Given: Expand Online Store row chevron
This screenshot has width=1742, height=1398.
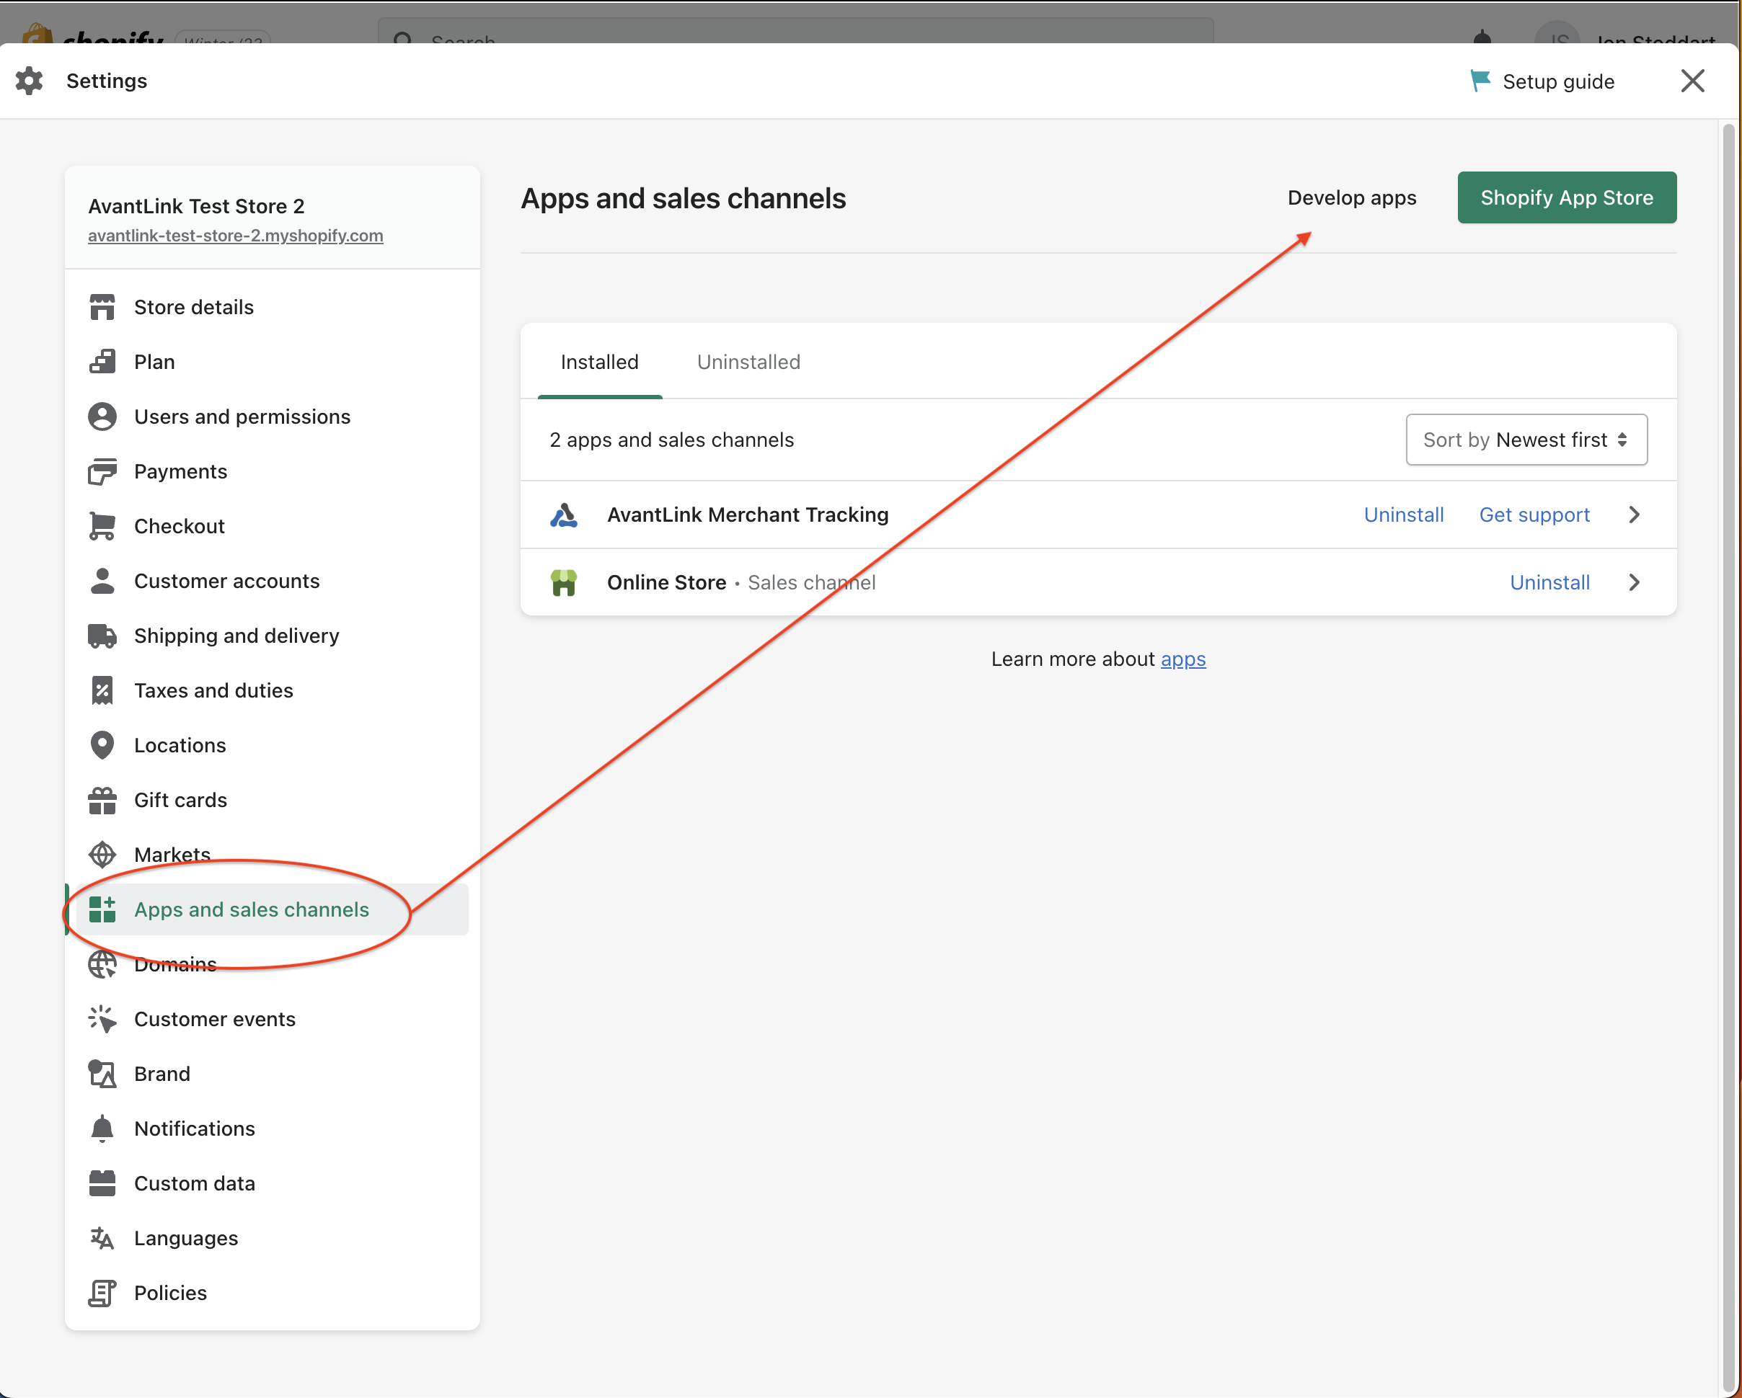Looking at the screenshot, I should click(1634, 582).
